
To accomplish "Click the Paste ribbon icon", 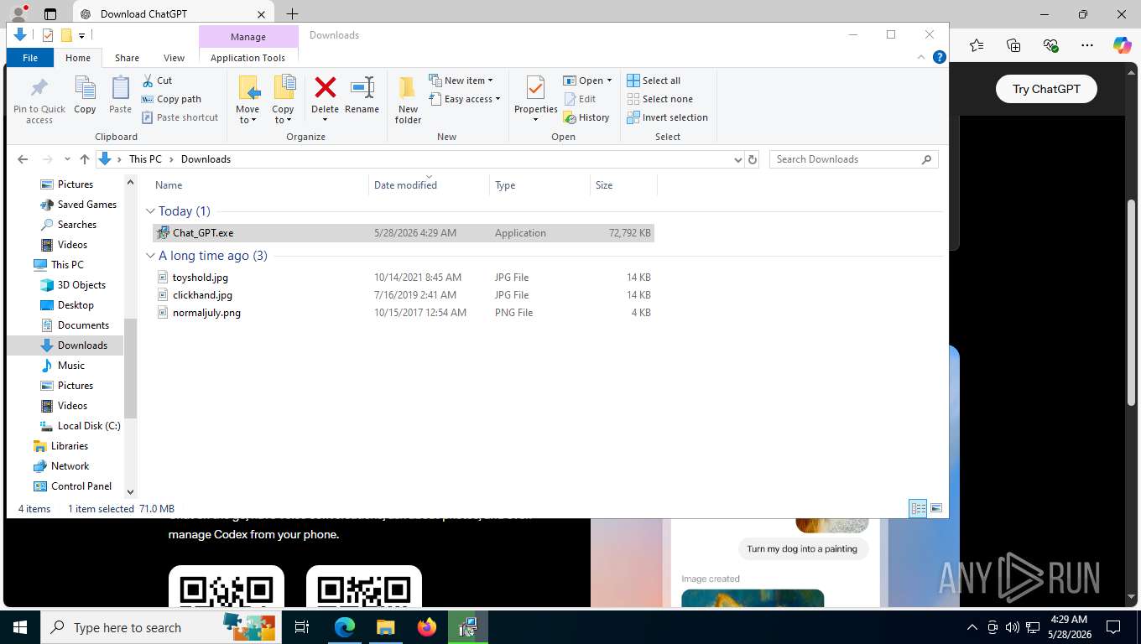I will click(x=120, y=95).
